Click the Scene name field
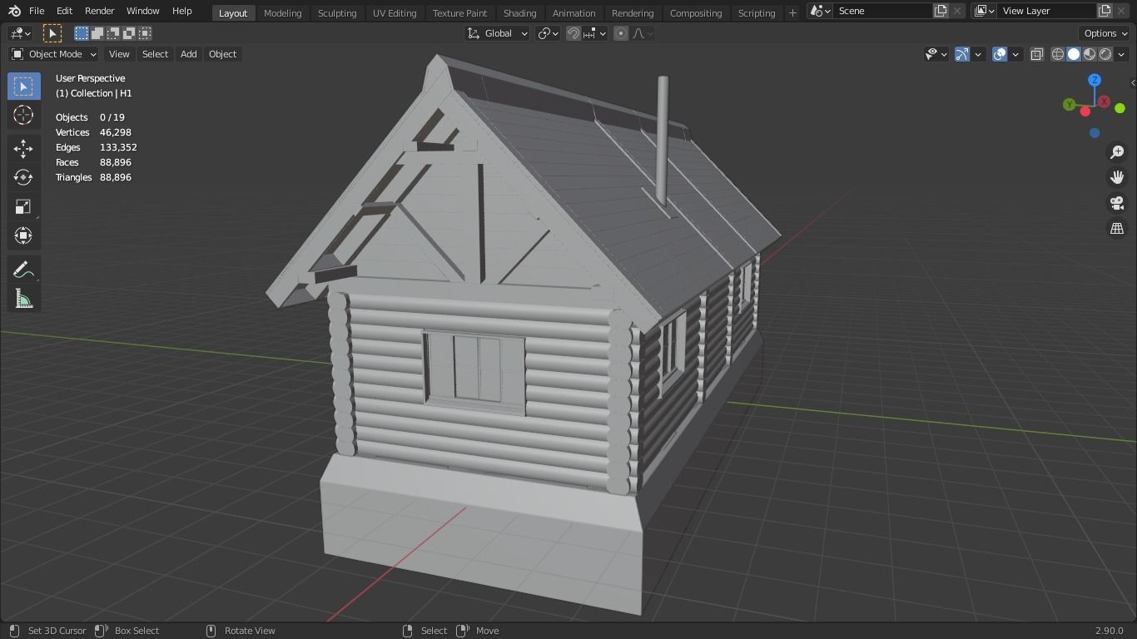This screenshot has width=1137, height=639. click(881, 11)
